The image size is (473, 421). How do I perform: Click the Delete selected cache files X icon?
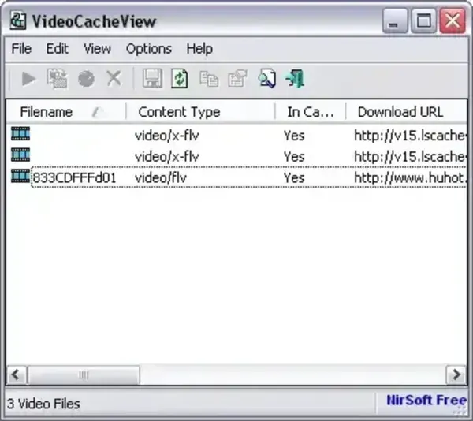point(114,78)
